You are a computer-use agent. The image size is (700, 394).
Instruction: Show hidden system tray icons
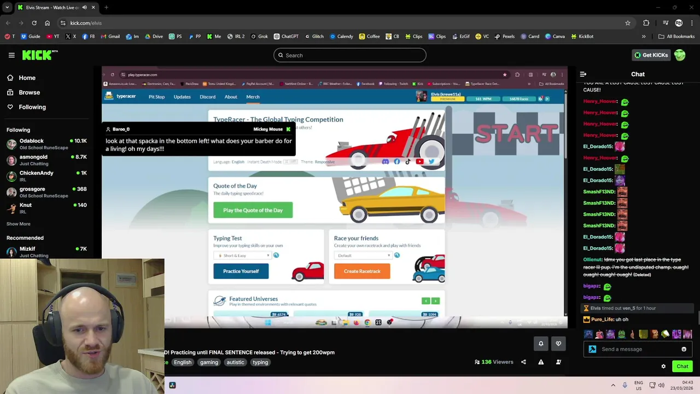pyautogui.click(x=613, y=385)
